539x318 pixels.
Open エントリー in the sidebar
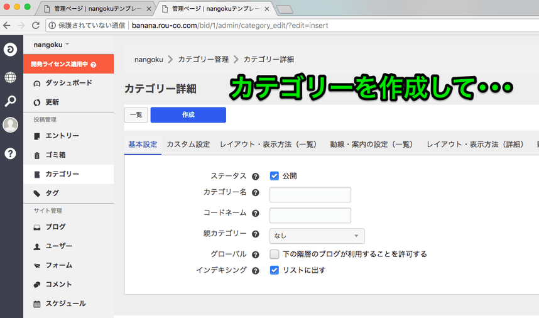point(62,136)
